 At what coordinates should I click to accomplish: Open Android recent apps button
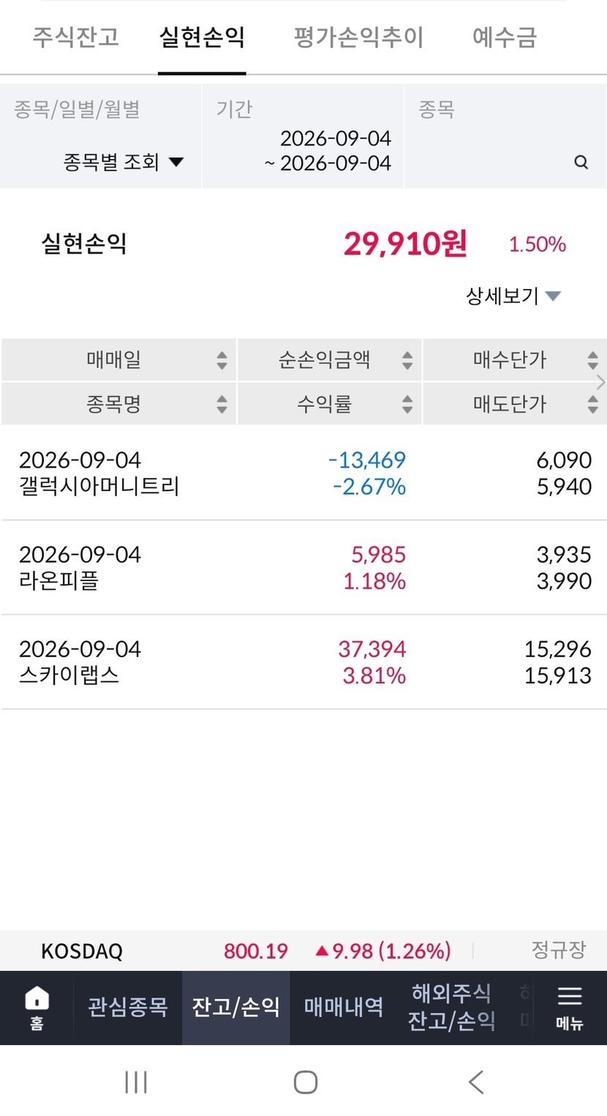pyautogui.click(x=136, y=1082)
